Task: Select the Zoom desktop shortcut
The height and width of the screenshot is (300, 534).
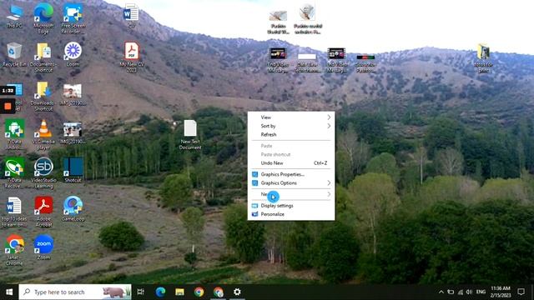Action: click(x=43, y=247)
